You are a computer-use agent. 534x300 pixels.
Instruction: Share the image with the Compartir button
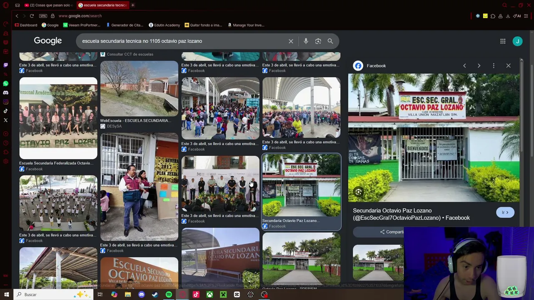[391, 232]
